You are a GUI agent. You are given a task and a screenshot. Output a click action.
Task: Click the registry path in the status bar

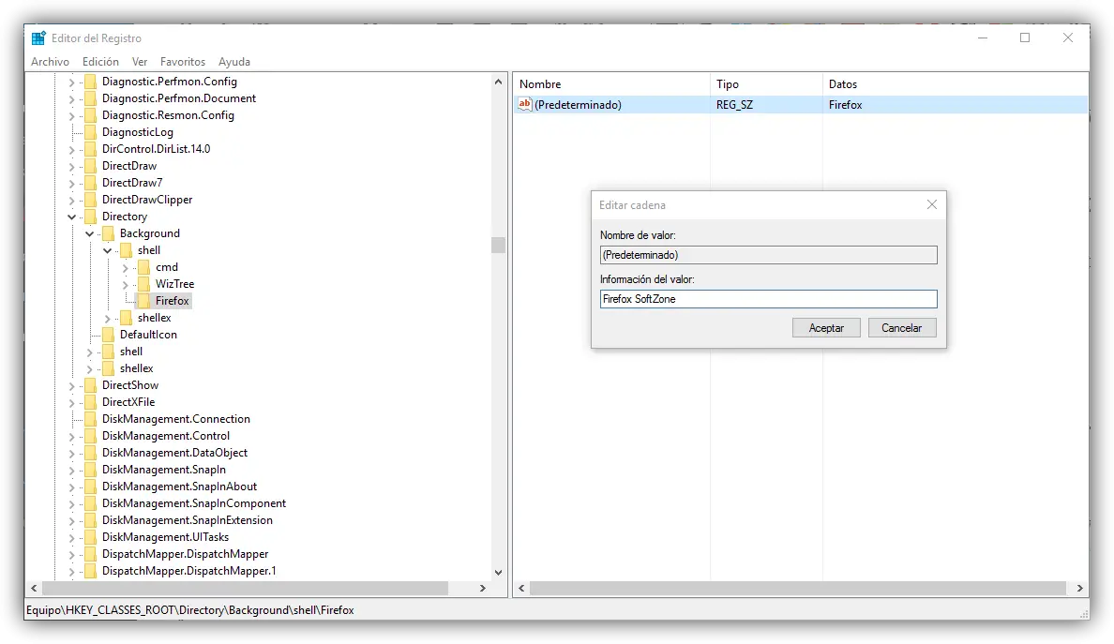pyautogui.click(x=189, y=610)
